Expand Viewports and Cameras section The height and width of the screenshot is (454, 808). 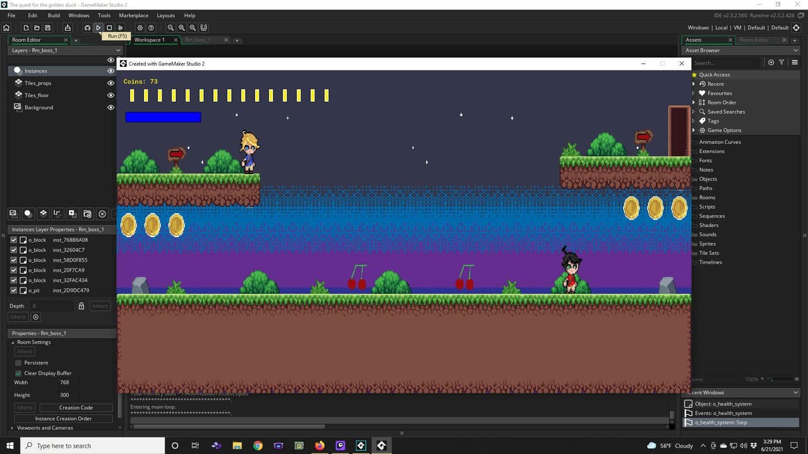[x=13, y=428]
